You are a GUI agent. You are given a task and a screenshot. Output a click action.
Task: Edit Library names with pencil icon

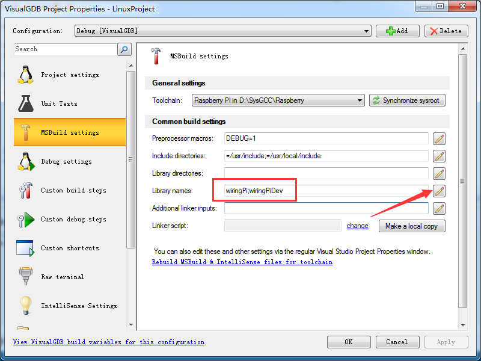(440, 191)
